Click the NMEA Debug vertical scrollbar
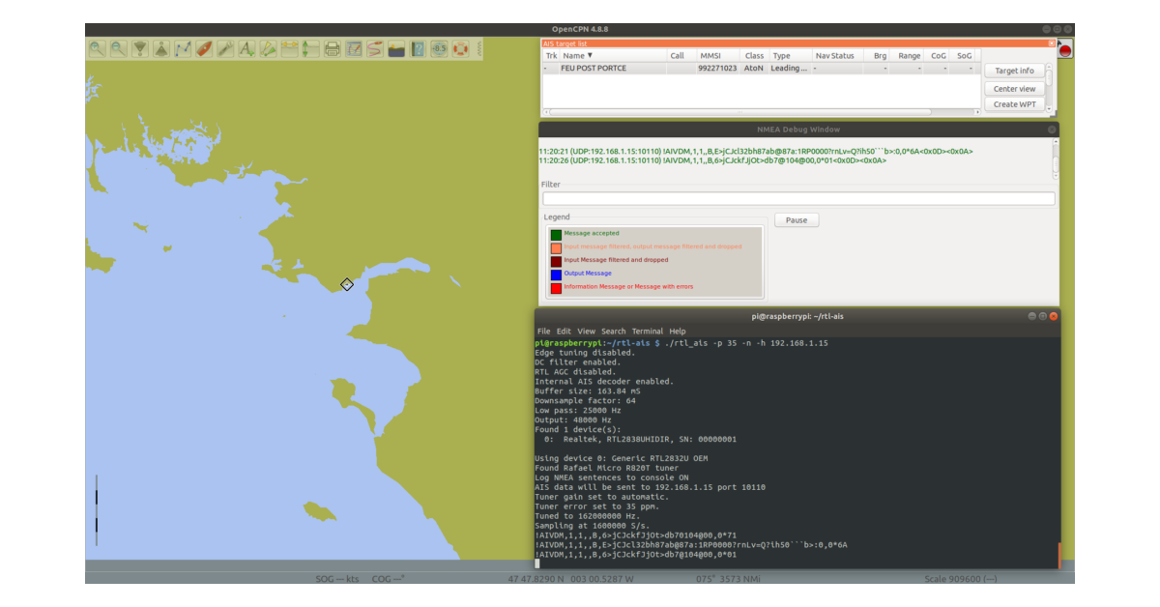The height and width of the screenshot is (607, 1160). [1056, 158]
